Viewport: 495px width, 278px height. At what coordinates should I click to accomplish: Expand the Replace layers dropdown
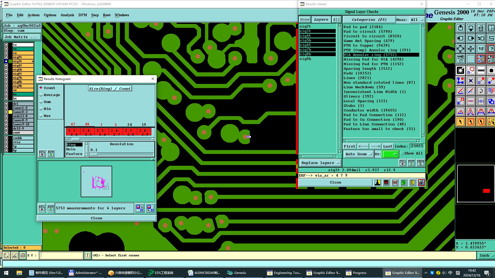[x=320, y=163]
